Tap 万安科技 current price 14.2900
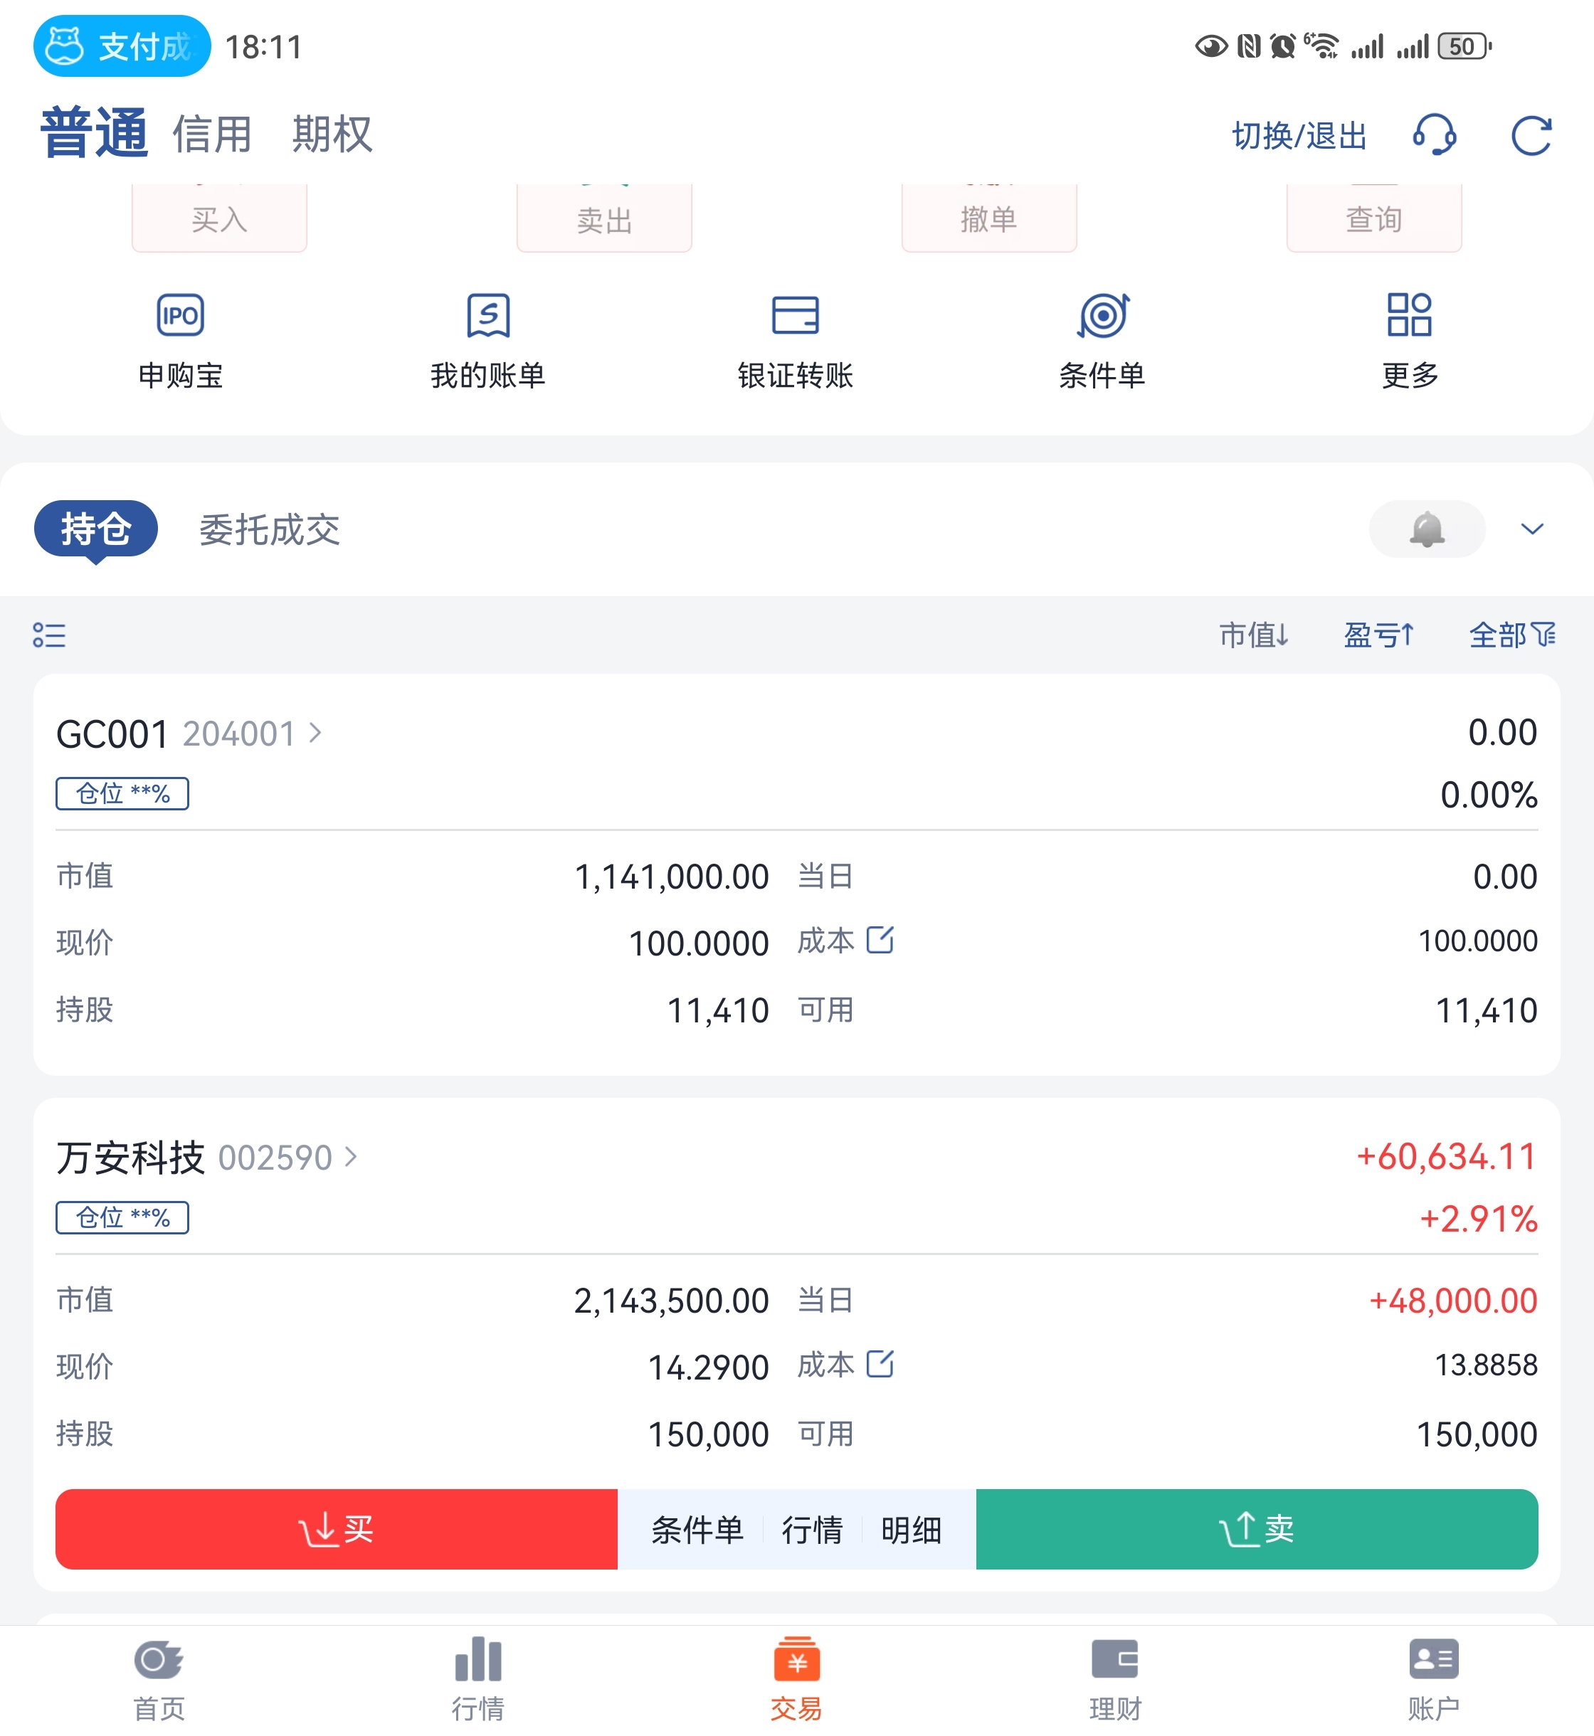The width and height of the screenshot is (1594, 1736). (x=708, y=1367)
